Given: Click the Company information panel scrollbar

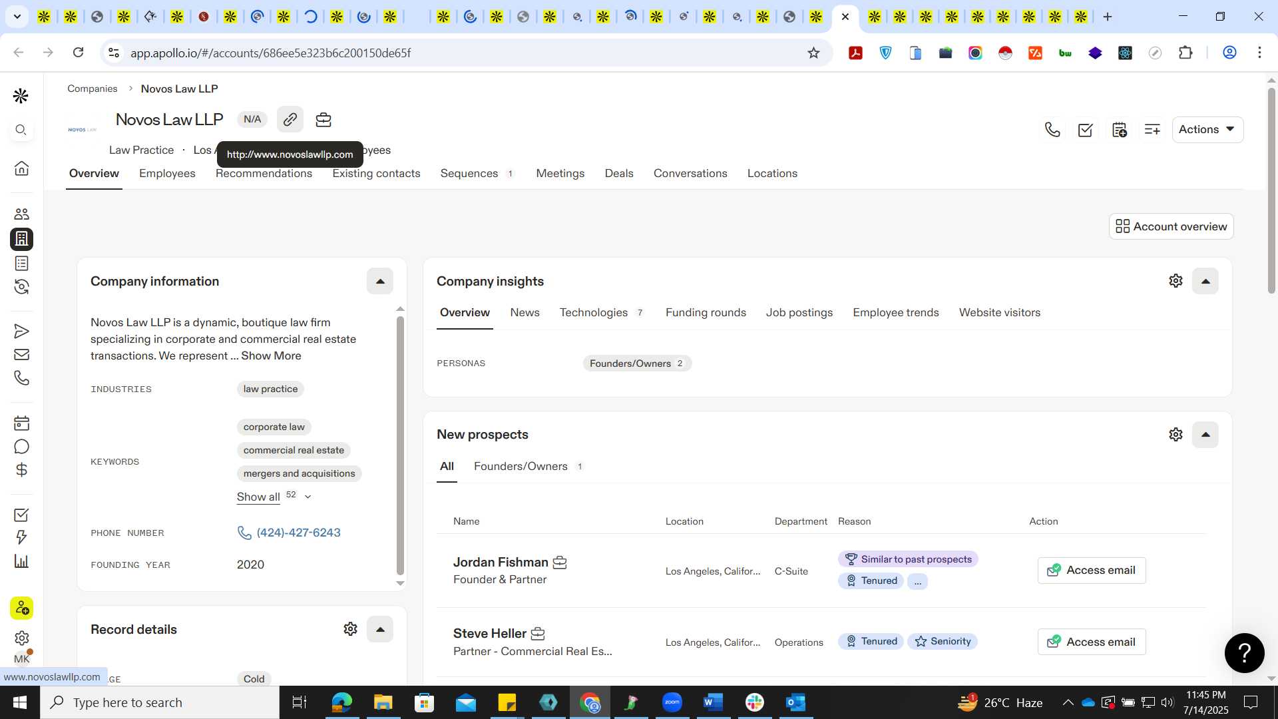Looking at the screenshot, I should click(x=400, y=445).
